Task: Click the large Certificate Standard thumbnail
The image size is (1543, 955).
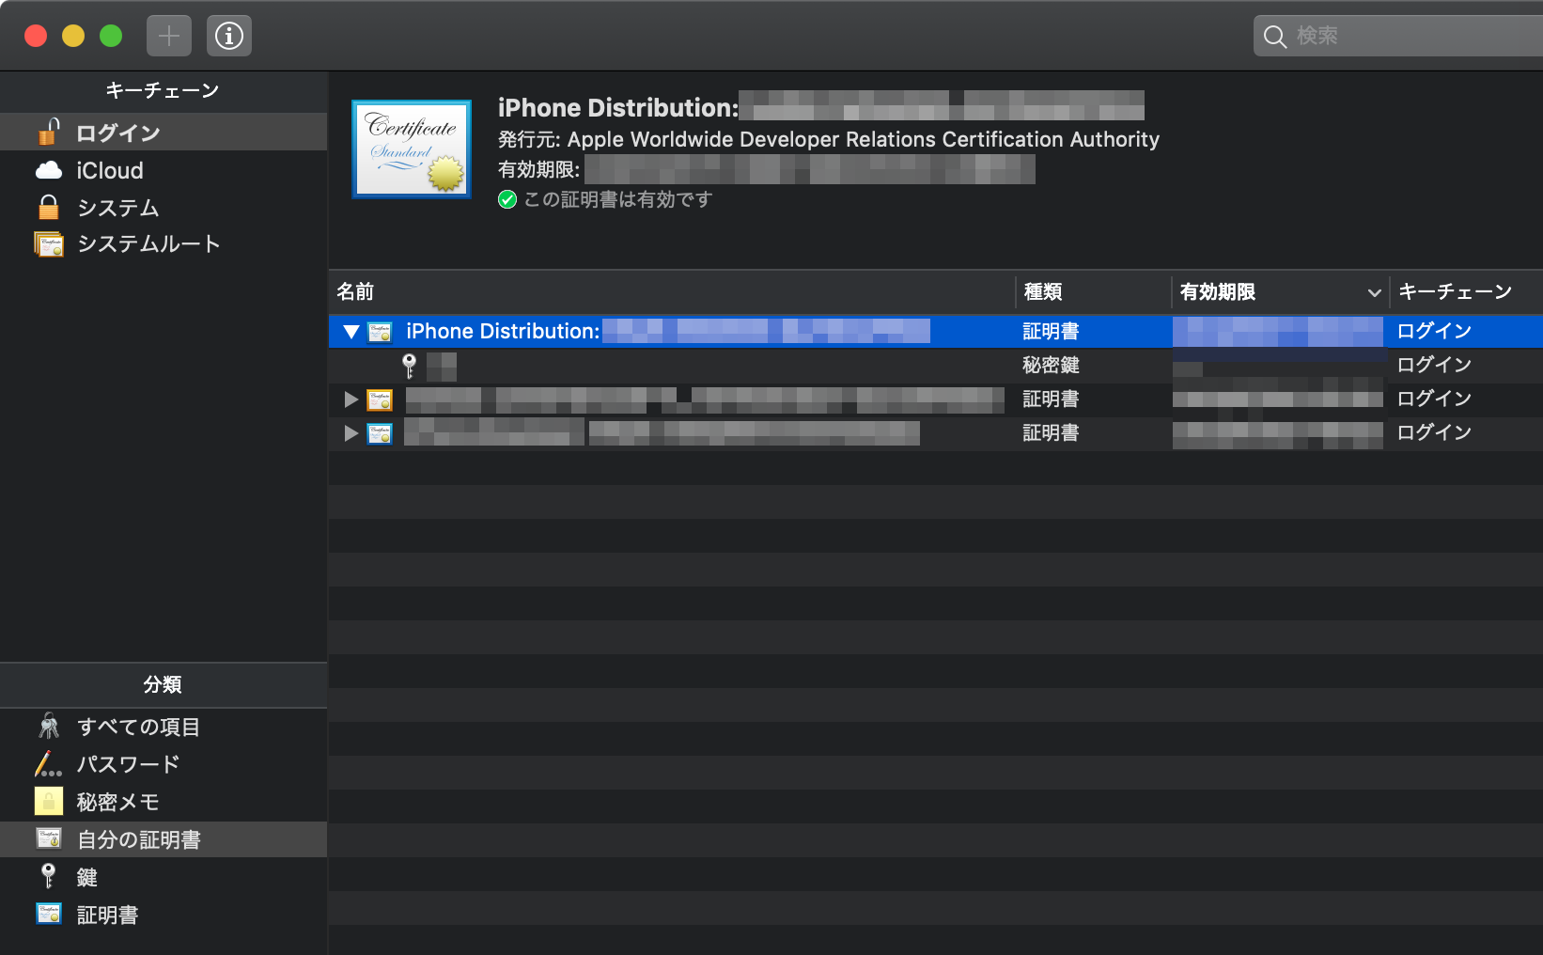Action: [x=412, y=149]
